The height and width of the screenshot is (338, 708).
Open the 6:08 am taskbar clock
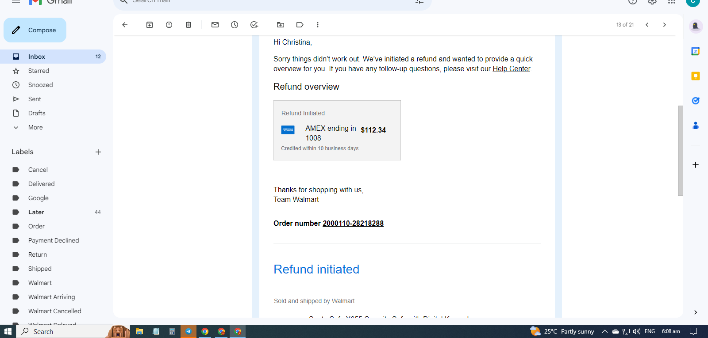(671, 331)
